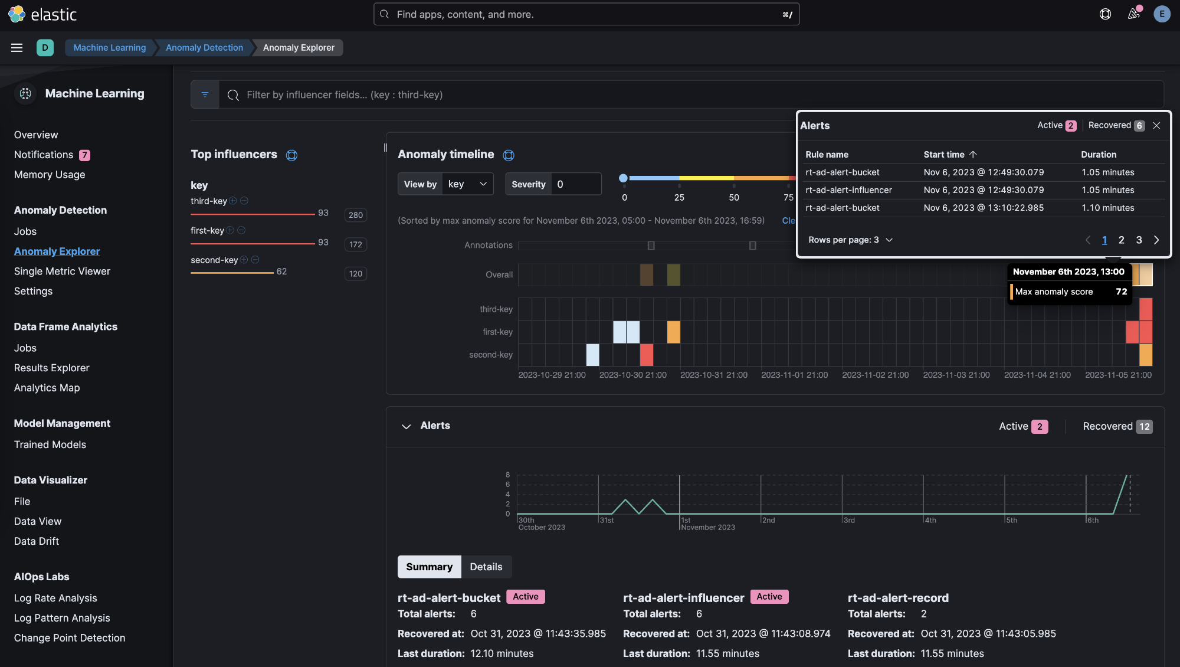1180x667 pixels.
Task: Open the notifications bell
Action: [x=1133, y=14]
